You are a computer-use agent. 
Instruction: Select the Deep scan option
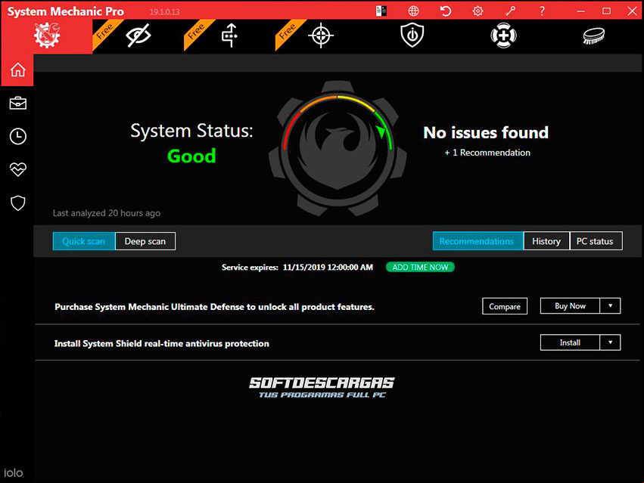(145, 241)
